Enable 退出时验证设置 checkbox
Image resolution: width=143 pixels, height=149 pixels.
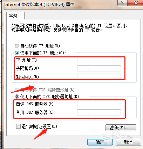18,126
